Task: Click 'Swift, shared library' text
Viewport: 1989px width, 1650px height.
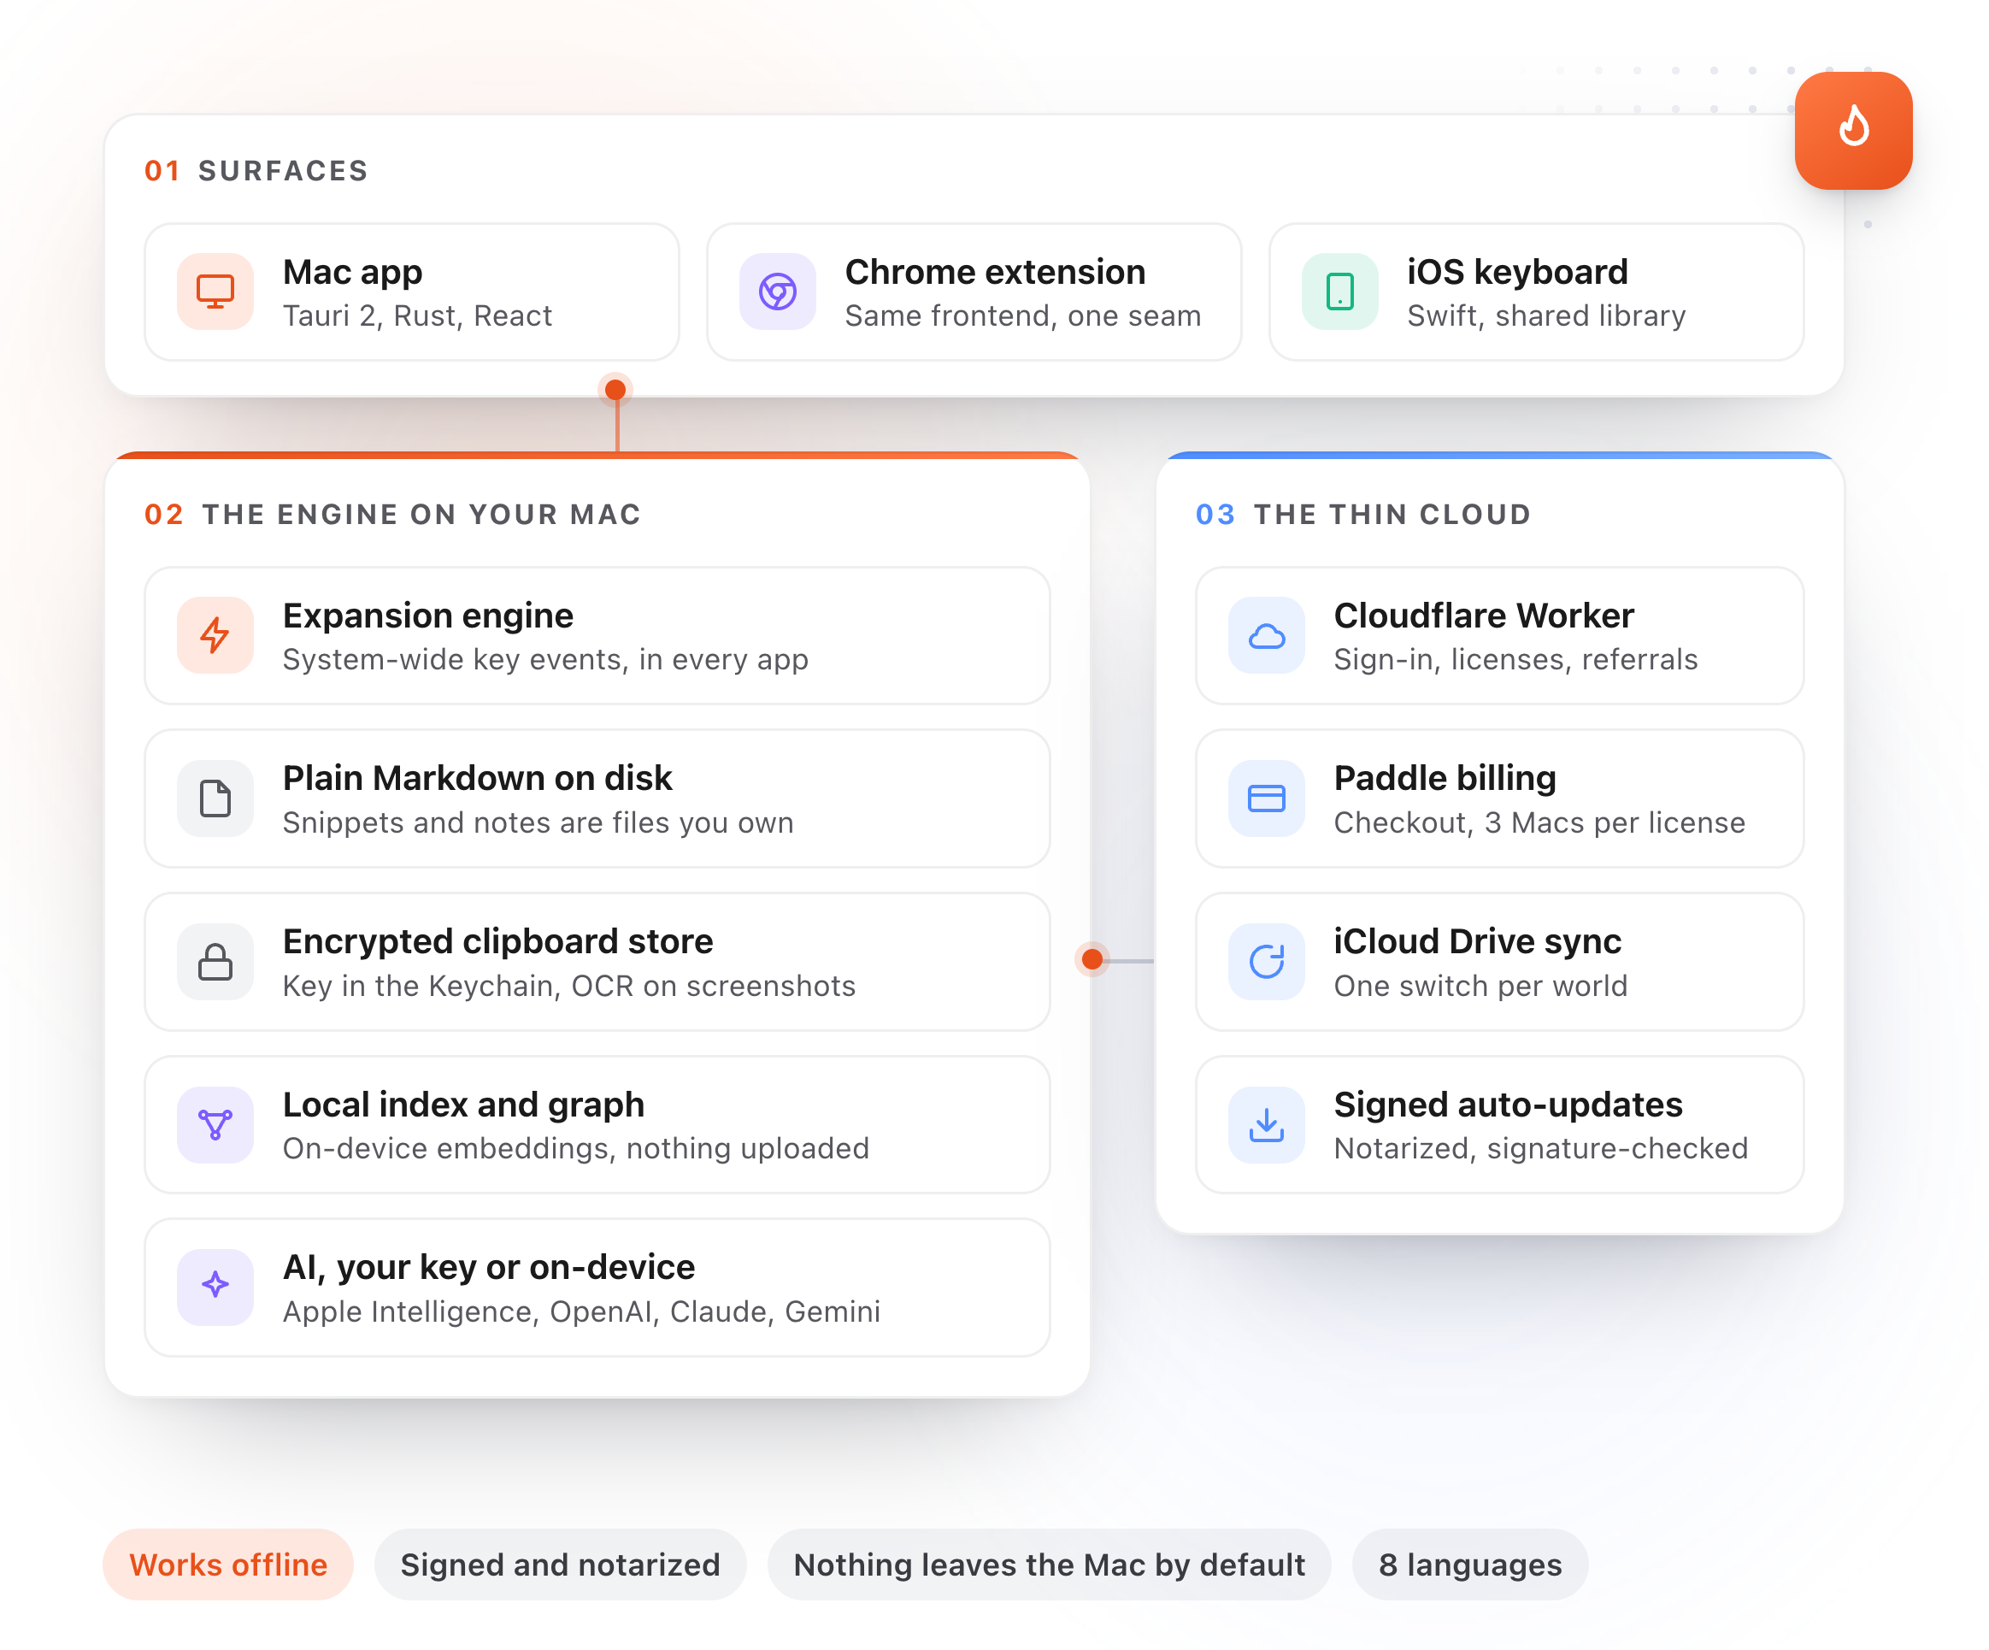Action: click(1545, 315)
